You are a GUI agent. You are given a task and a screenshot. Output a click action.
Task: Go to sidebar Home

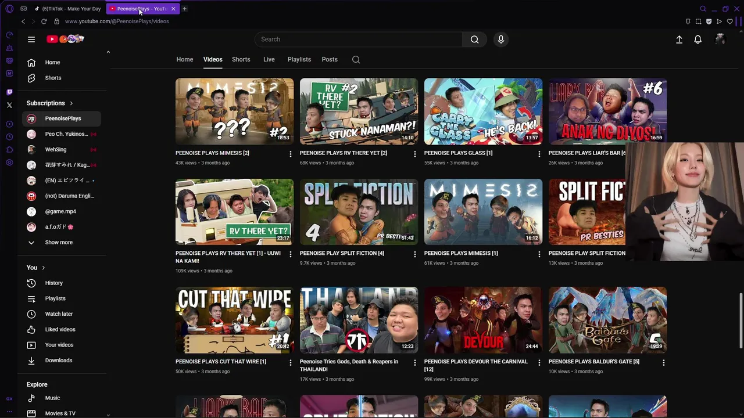(x=62, y=62)
